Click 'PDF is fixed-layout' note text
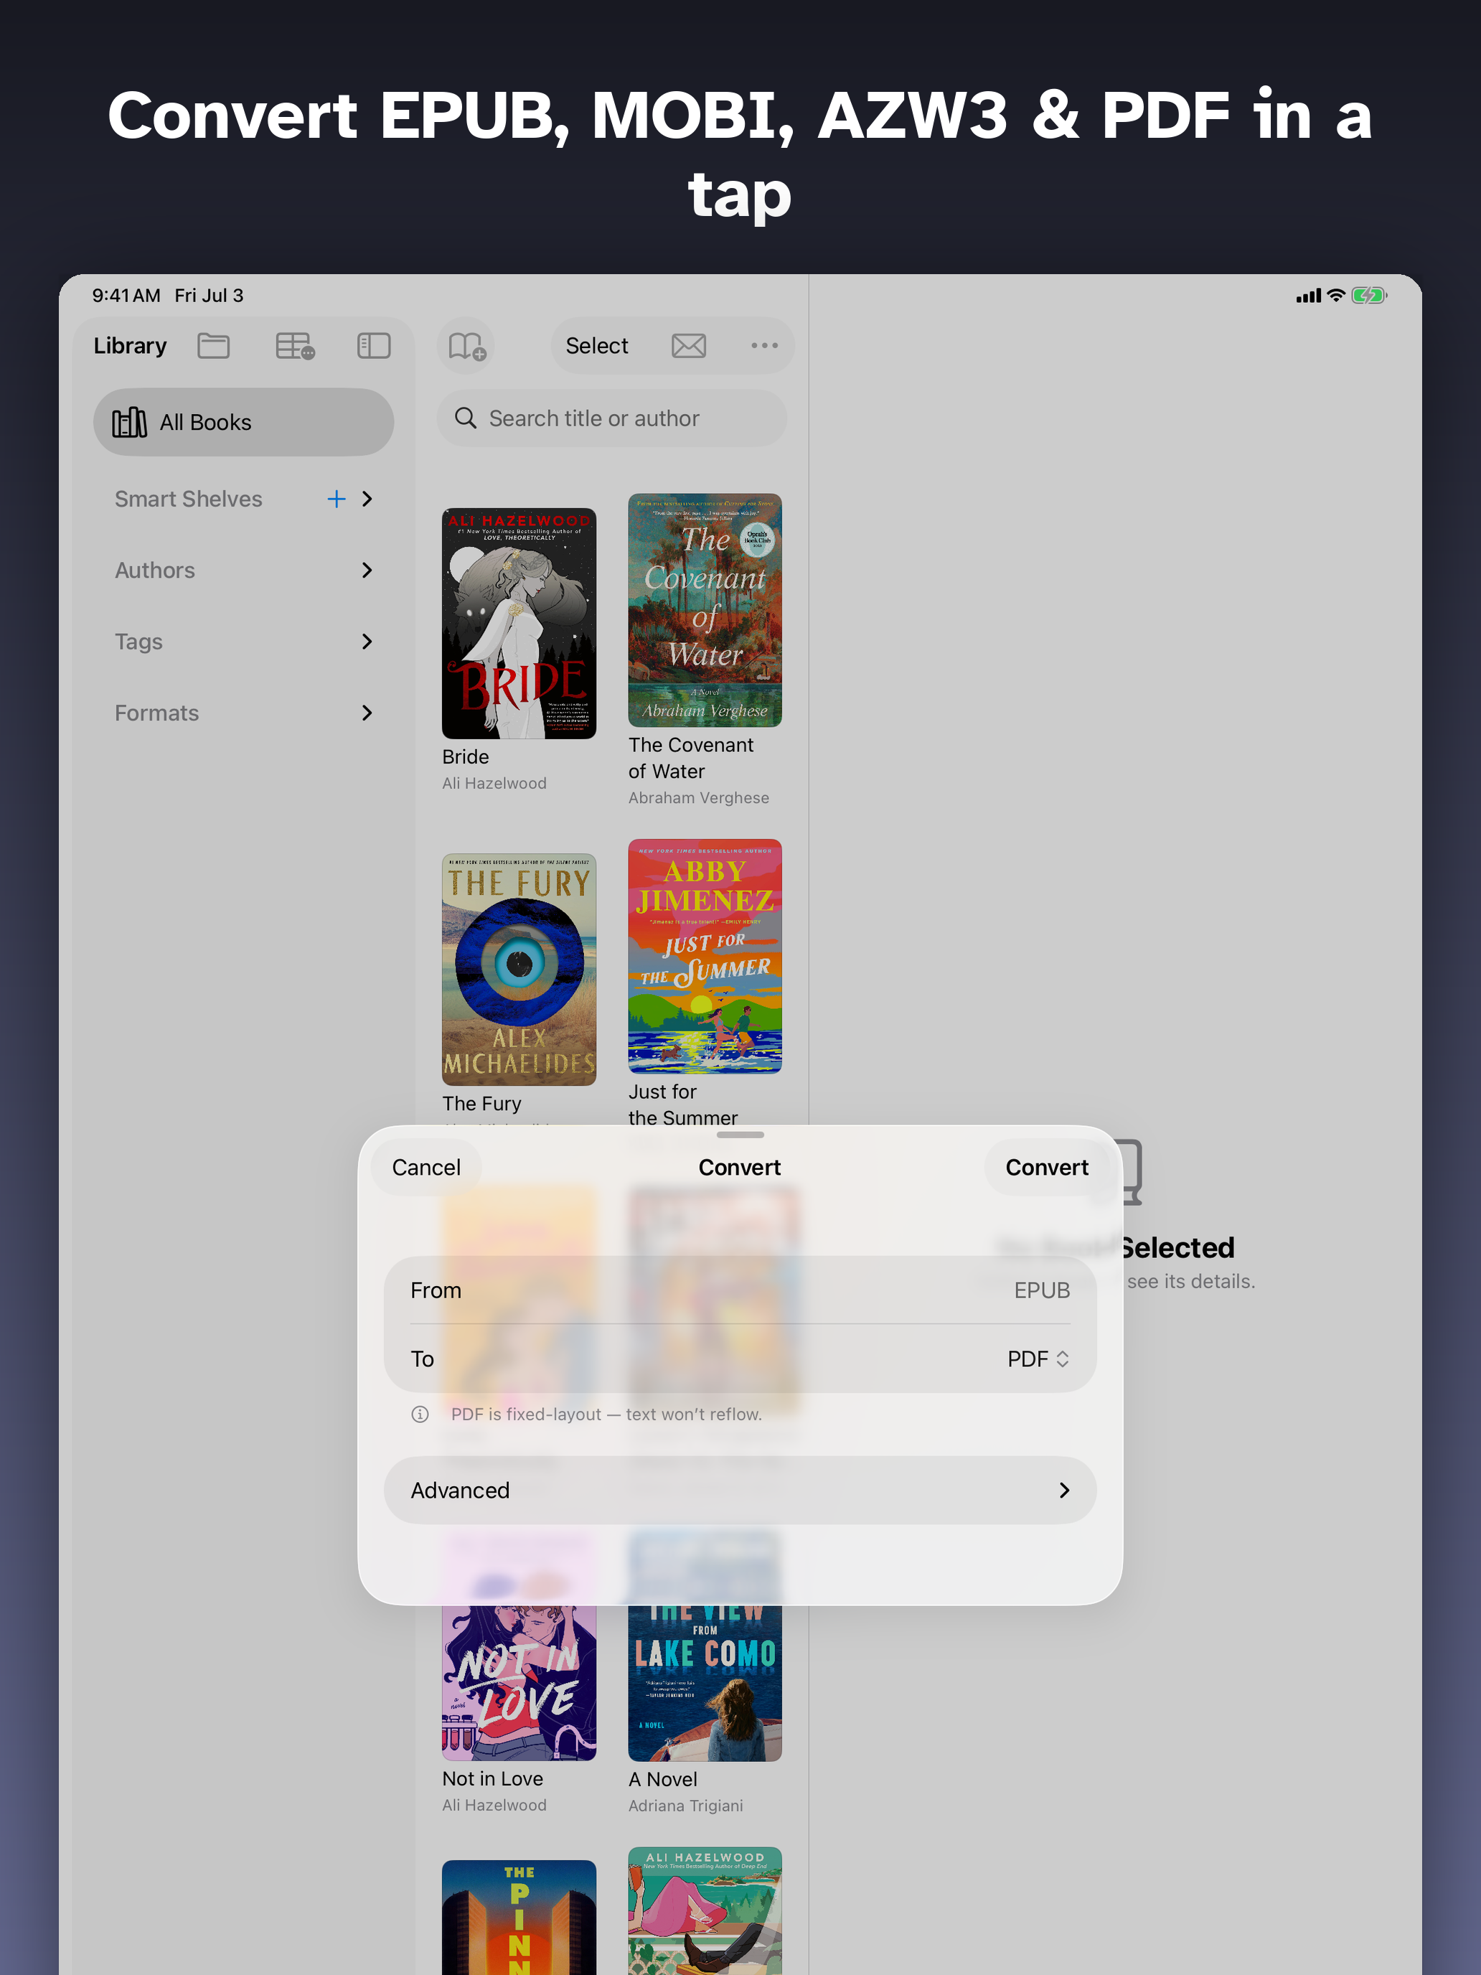Image resolution: width=1481 pixels, height=1975 pixels. (x=606, y=1415)
